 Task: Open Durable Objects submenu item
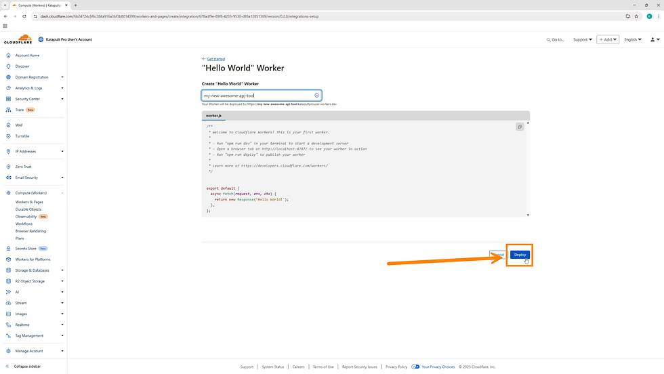pos(28,209)
